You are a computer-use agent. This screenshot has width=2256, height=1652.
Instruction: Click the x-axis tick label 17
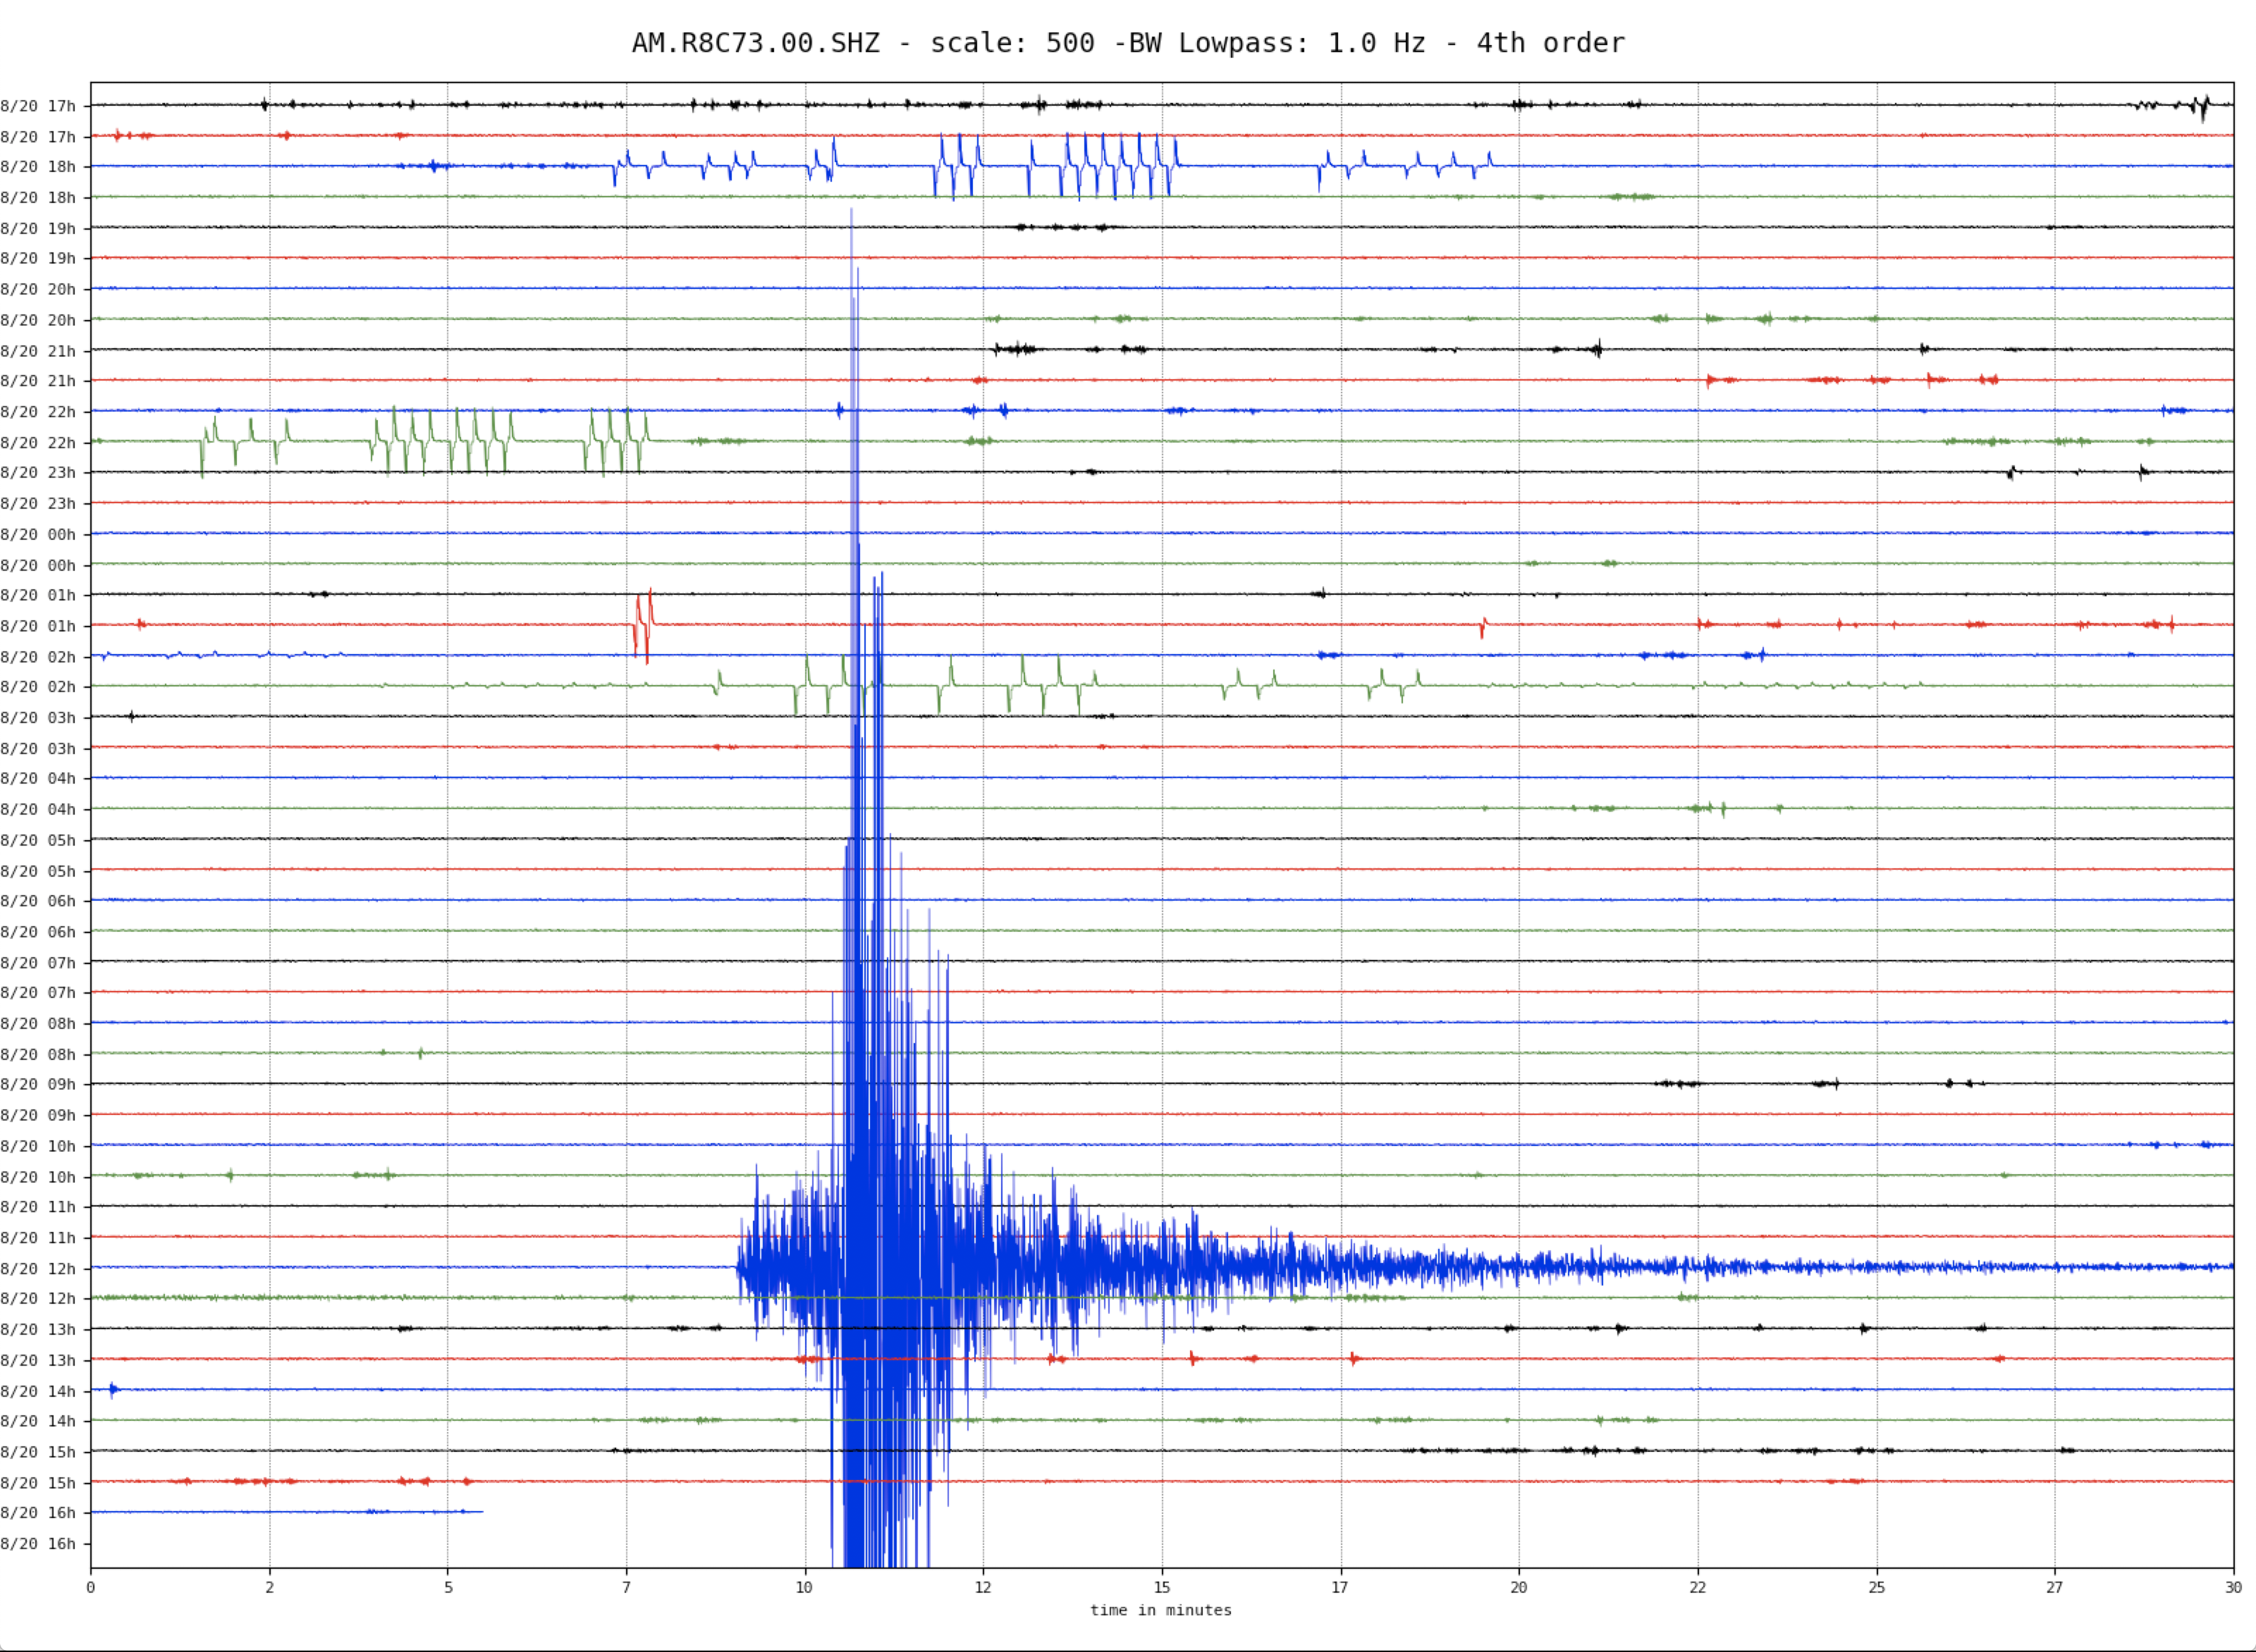coord(1339,1587)
